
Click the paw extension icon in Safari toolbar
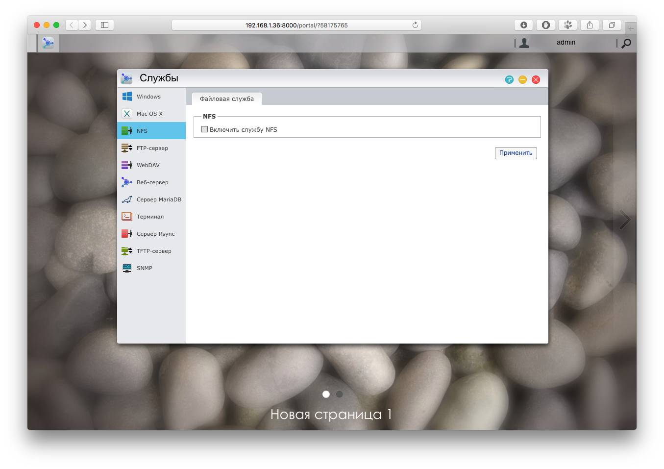[x=568, y=25]
